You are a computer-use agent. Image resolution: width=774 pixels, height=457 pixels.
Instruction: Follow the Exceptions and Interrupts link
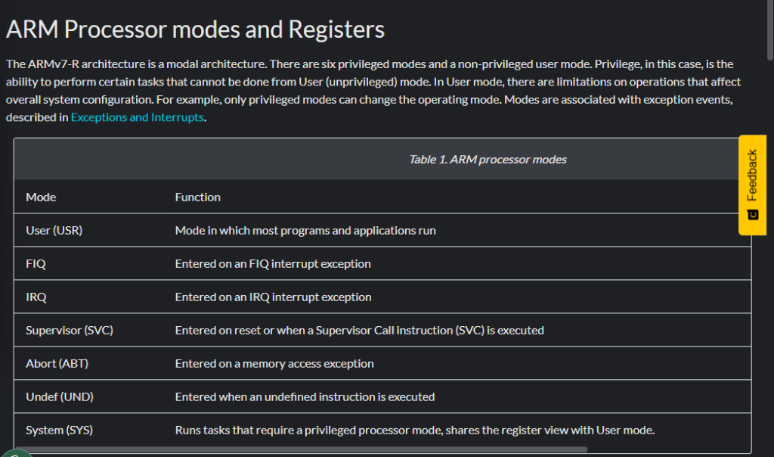[137, 117]
